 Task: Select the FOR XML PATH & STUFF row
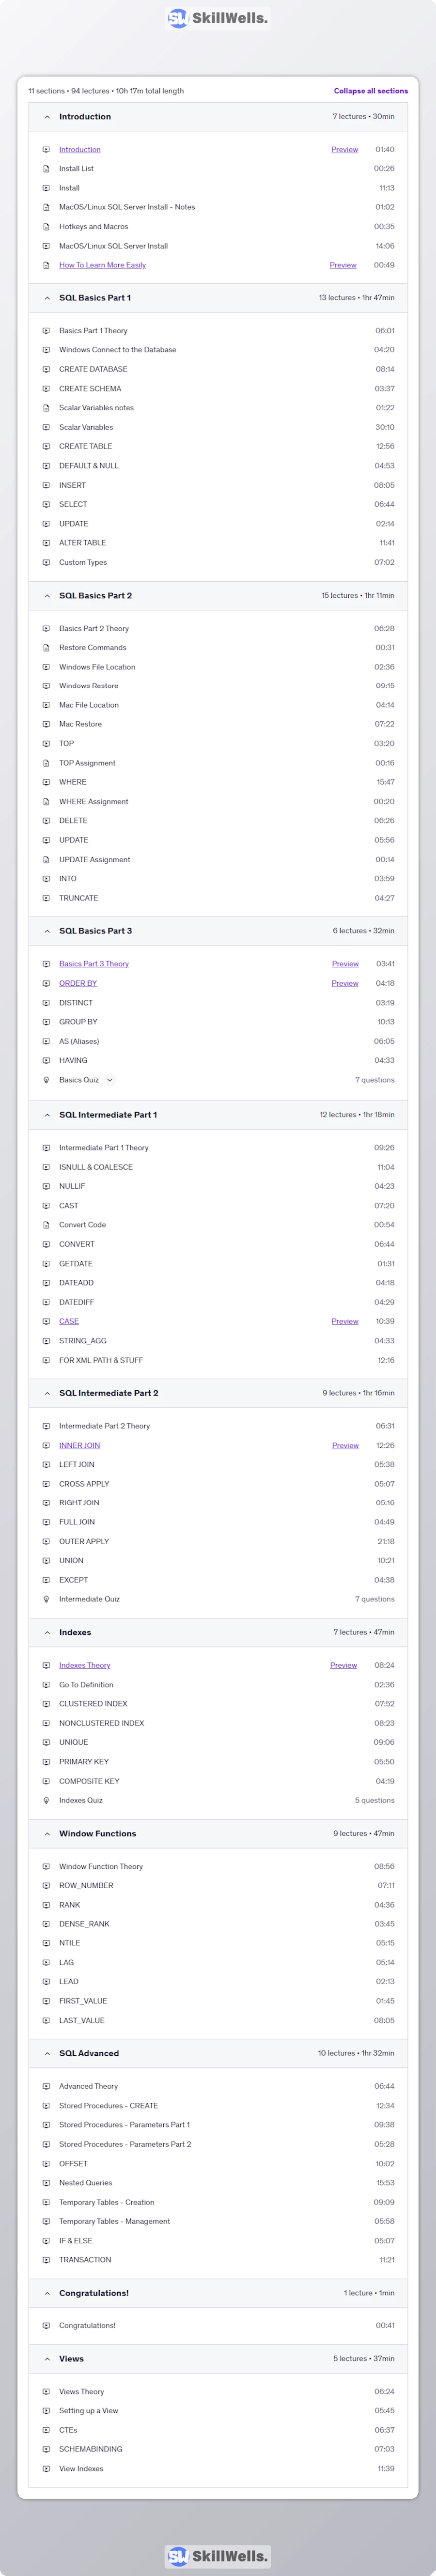tap(218, 1360)
